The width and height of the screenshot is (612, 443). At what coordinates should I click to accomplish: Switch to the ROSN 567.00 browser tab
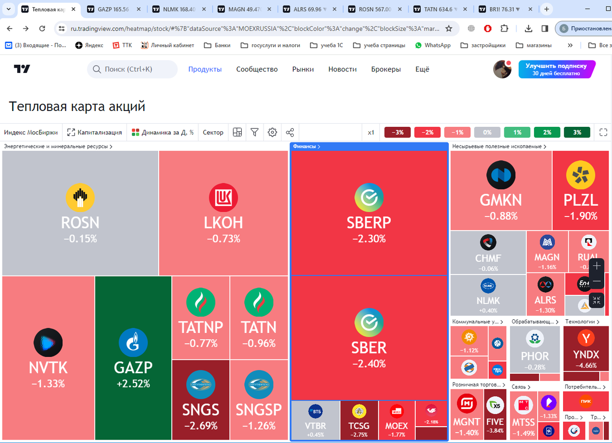click(374, 9)
